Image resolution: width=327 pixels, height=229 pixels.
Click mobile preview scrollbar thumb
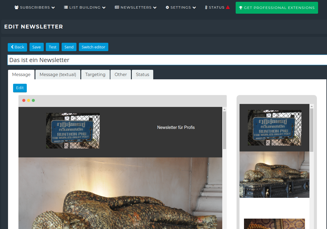312,130
